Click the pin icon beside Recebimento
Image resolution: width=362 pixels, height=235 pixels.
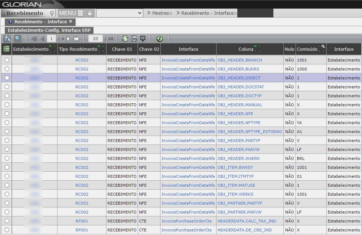[x=52, y=13]
